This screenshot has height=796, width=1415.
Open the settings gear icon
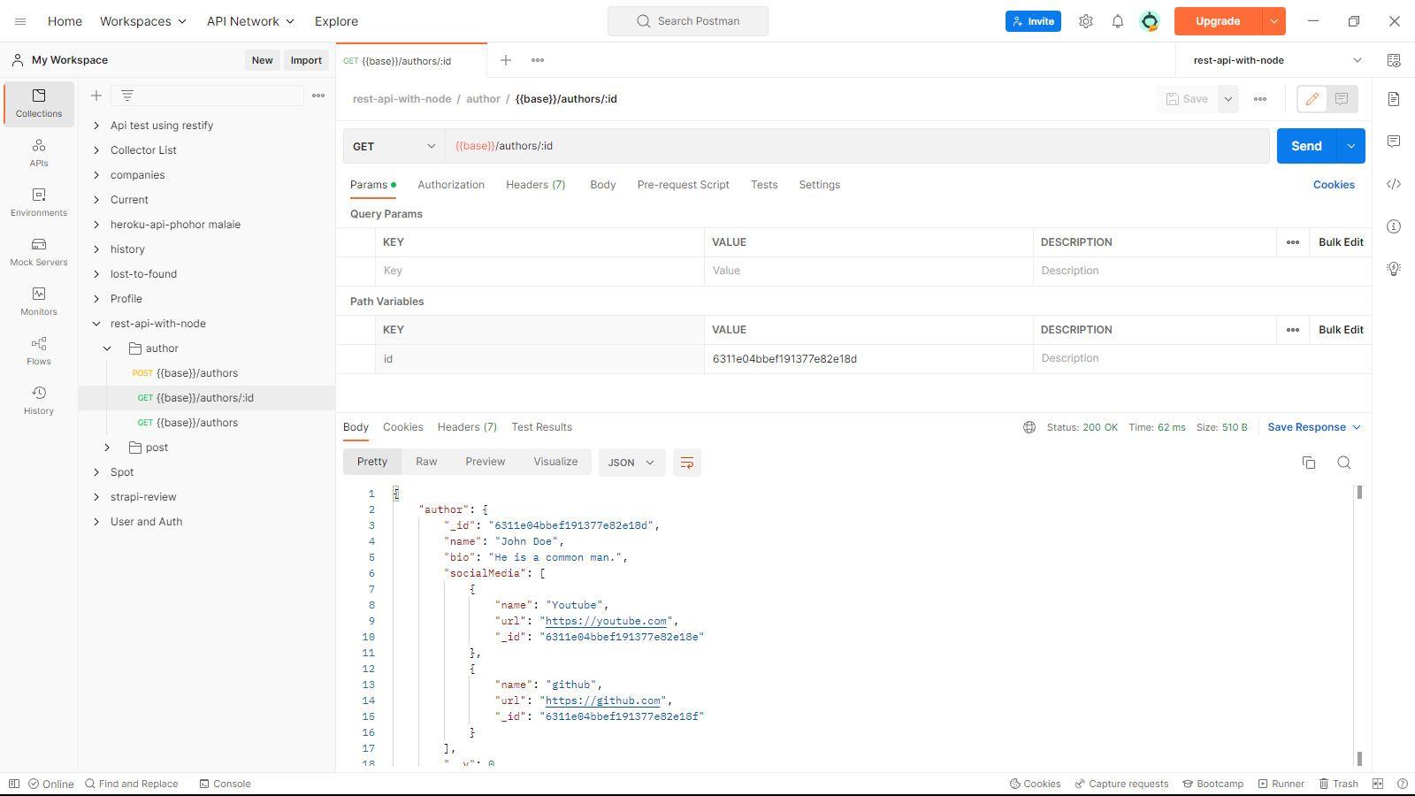(x=1086, y=21)
